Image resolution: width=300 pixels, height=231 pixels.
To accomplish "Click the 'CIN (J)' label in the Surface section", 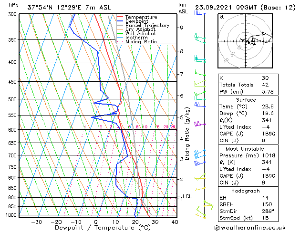I will click(229, 141).
